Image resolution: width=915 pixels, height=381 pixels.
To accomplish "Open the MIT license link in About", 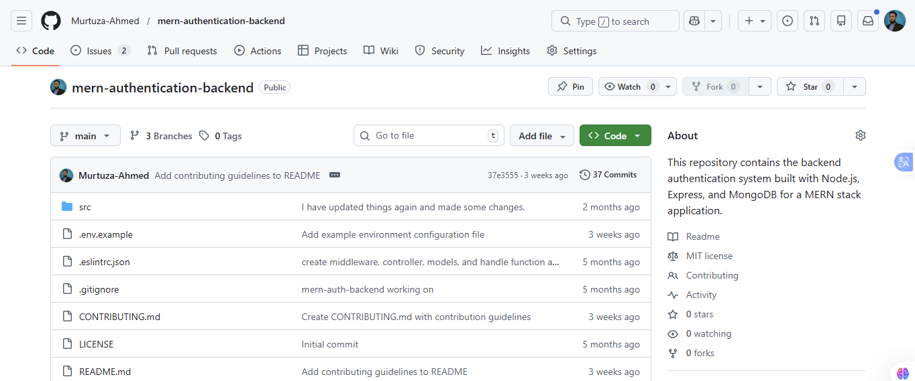I will tap(700, 256).
